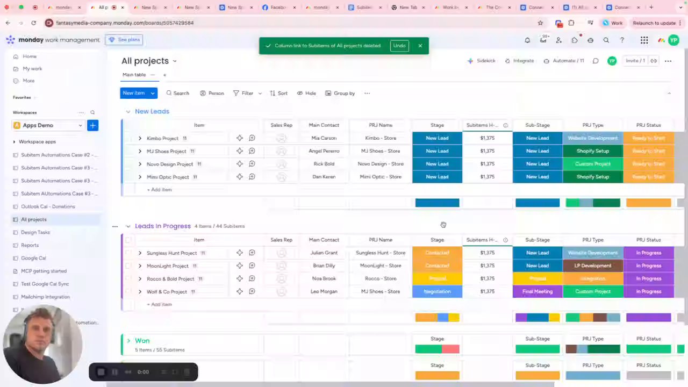
Task: Click Group by in the toolbar
Action: click(x=340, y=93)
